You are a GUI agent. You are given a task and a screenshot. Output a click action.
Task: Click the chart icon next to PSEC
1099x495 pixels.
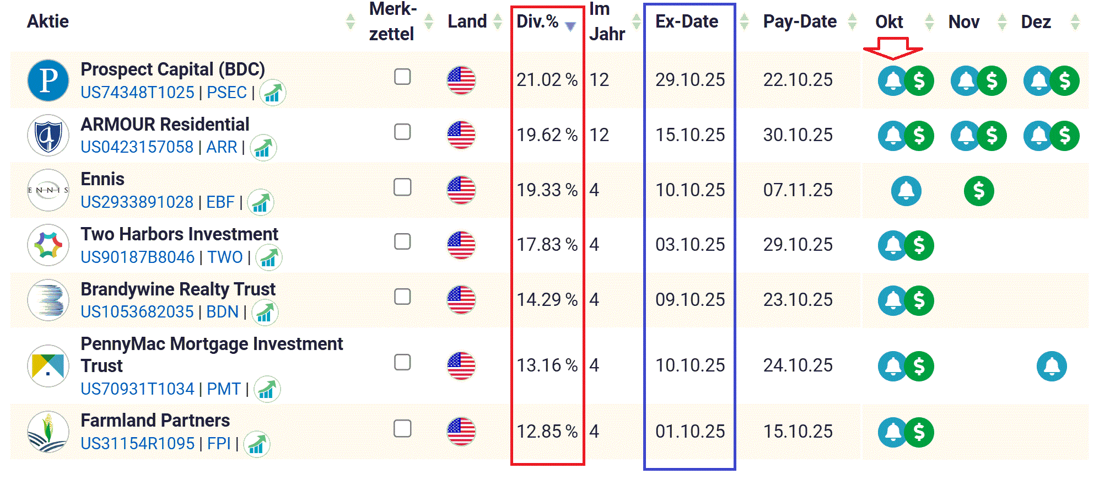pyautogui.click(x=272, y=93)
